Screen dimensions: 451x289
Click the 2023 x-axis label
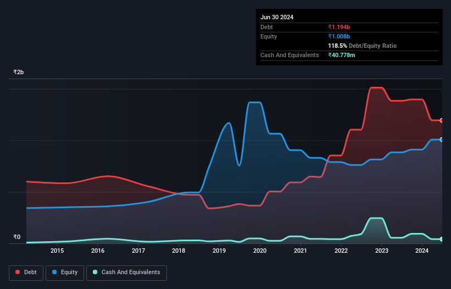382,251
